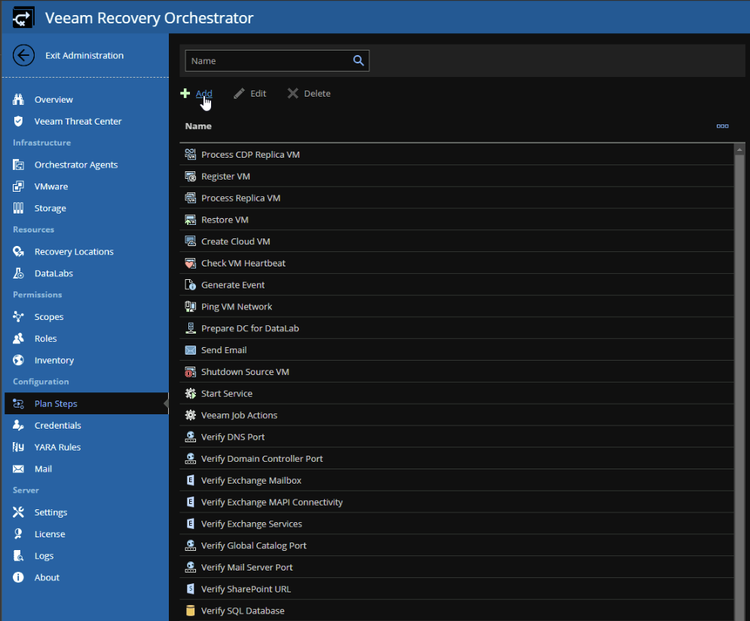750x621 pixels.
Task: Click the Send Email envelope icon
Action: click(x=191, y=350)
